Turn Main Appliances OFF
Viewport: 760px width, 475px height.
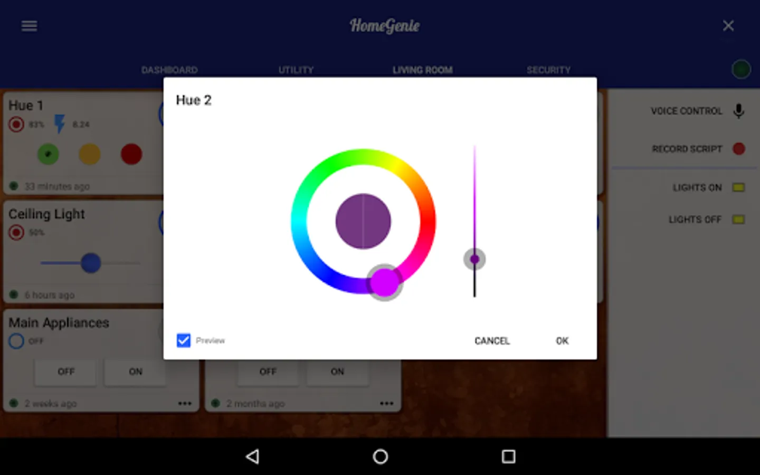click(66, 372)
